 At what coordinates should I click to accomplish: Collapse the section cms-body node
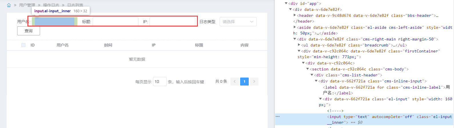[x=308, y=69]
